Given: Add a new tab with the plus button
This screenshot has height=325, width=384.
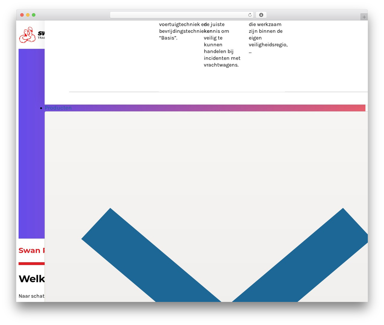Looking at the screenshot, I should pyautogui.click(x=364, y=17).
